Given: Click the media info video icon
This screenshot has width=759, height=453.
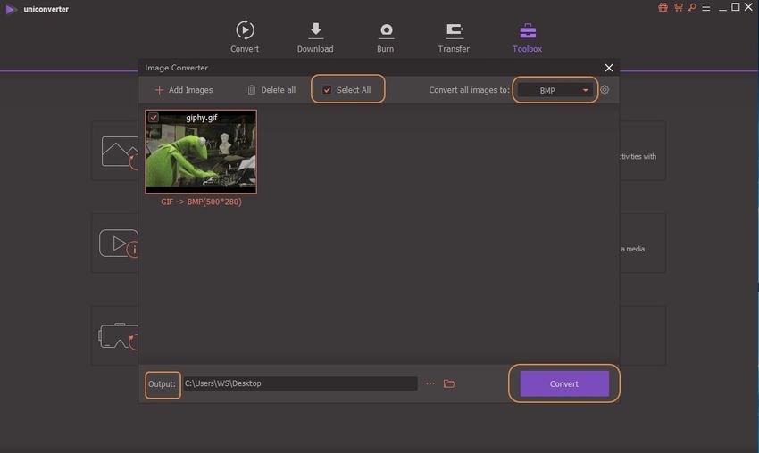Looking at the screenshot, I should tap(119, 243).
